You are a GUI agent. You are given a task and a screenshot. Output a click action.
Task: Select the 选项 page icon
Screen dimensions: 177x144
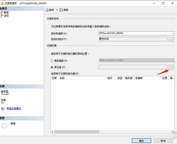(x=1, y=16)
